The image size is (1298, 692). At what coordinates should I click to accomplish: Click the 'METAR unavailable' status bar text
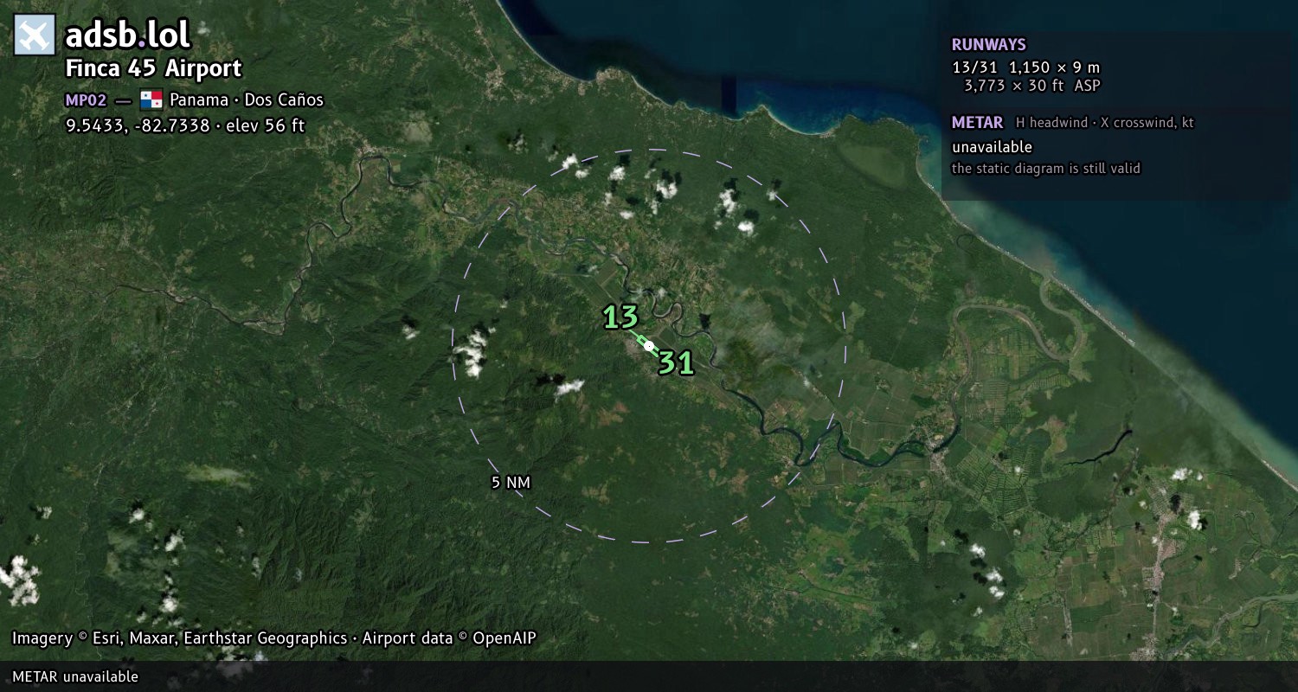[x=75, y=676]
